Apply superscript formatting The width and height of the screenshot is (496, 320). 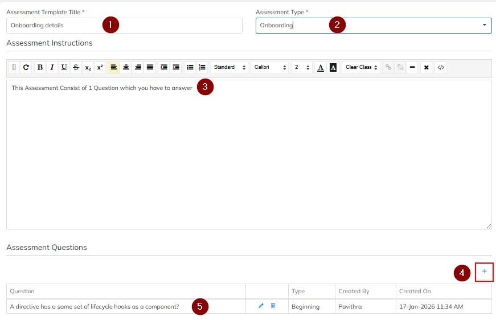click(x=100, y=67)
